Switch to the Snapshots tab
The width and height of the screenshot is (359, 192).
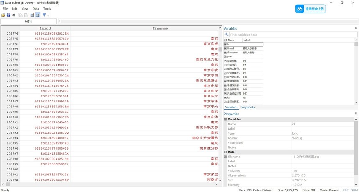247,107
